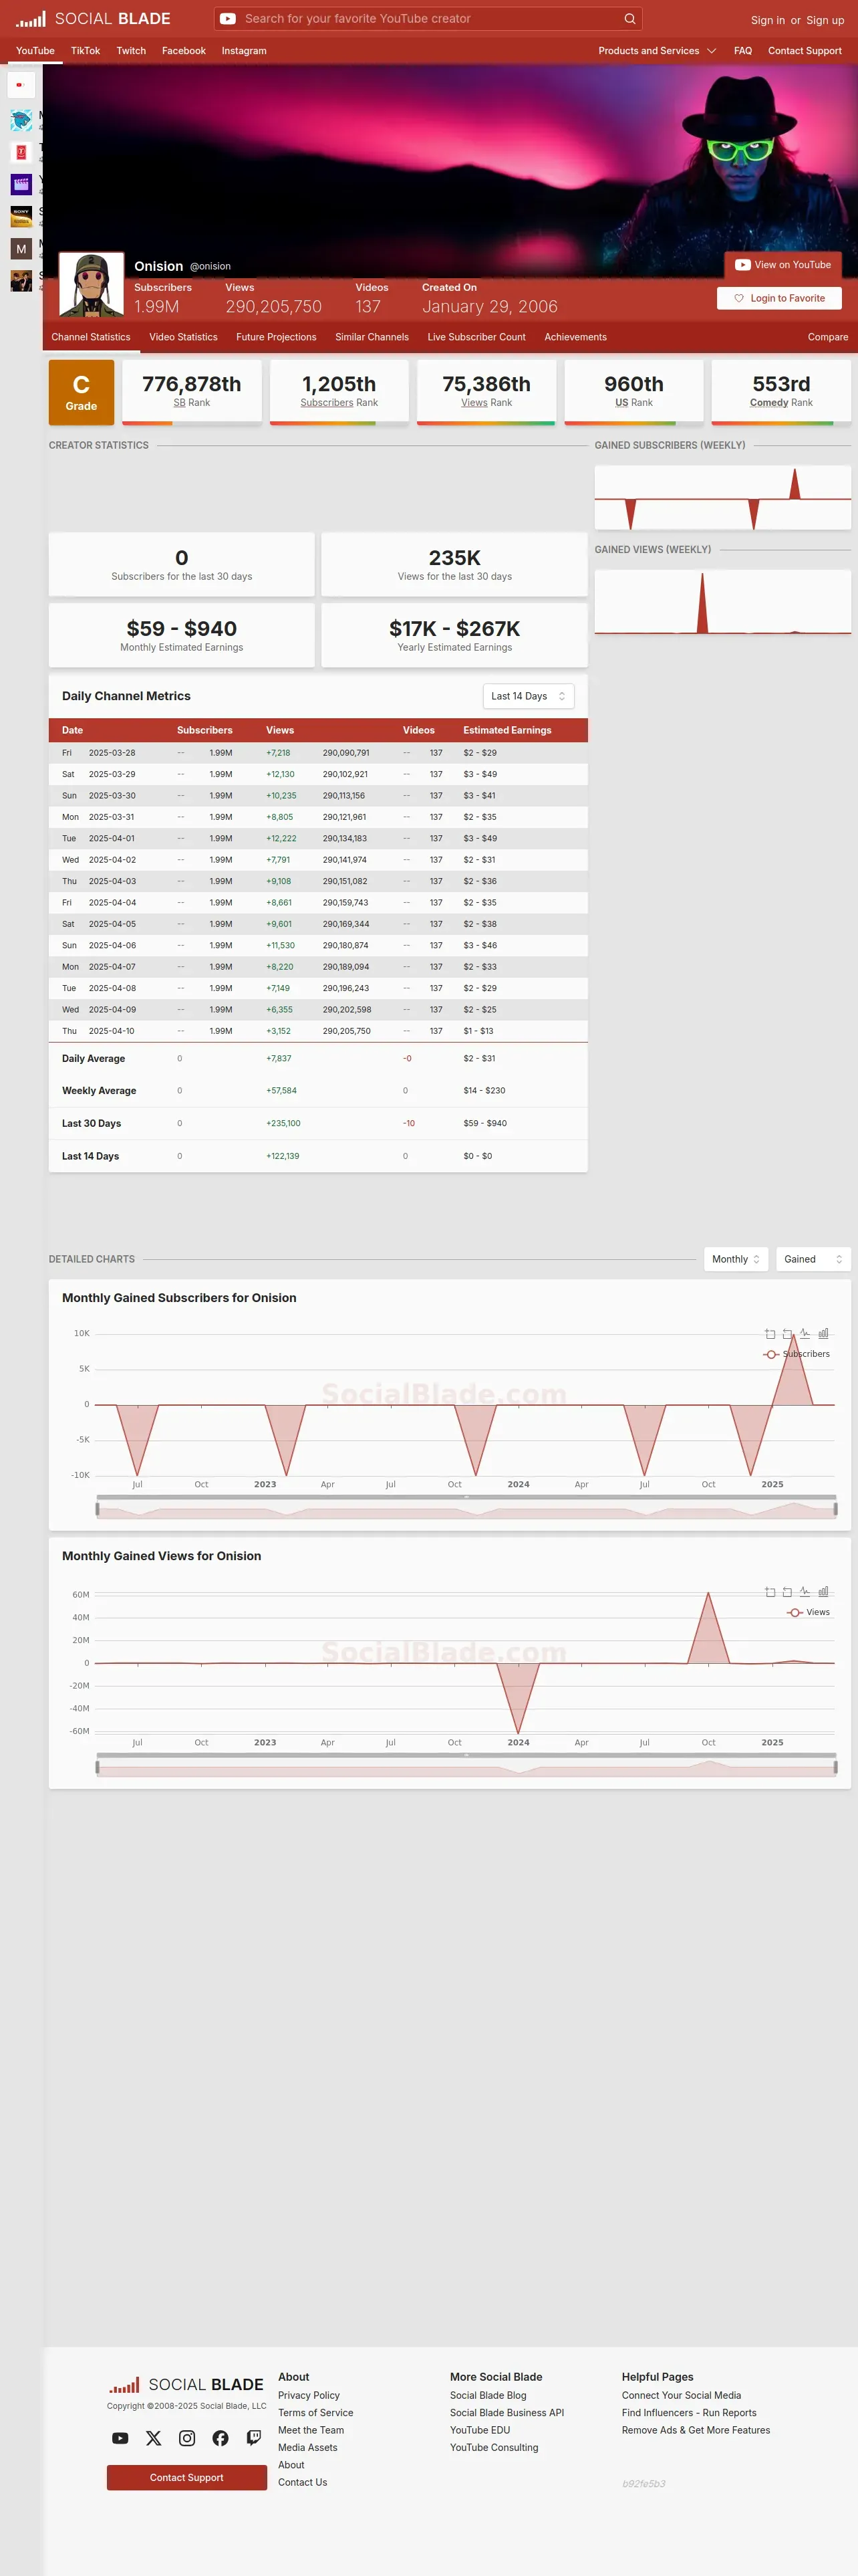This screenshot has width=858, height=2576.
Task: Open Social Blade's Instagram from the footer
Action: click(x=187, y=2438)
